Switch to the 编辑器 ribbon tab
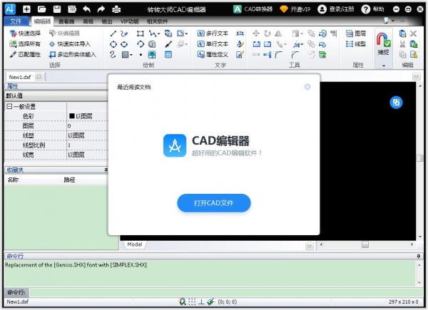The image size is (428, 310). (x=42, y=21)
